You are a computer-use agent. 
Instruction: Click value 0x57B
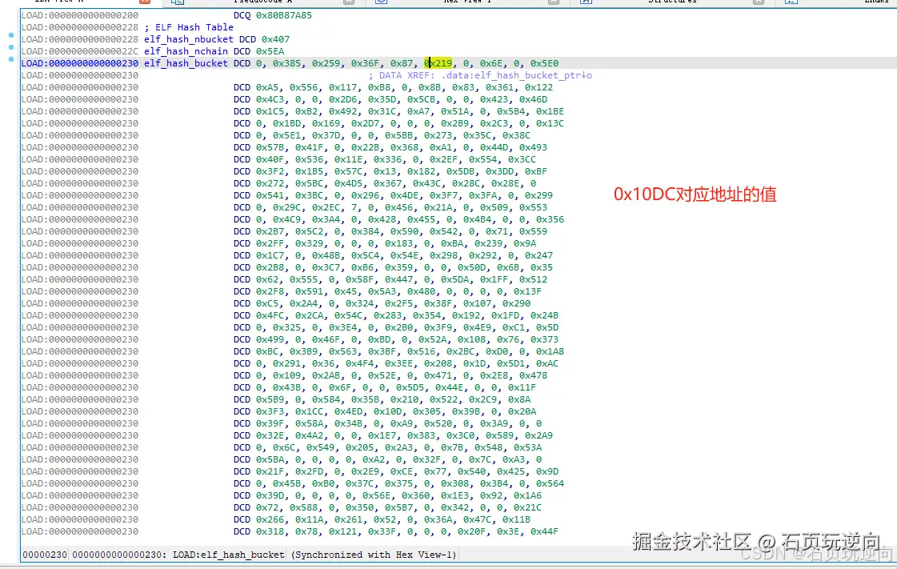coord(270,147)
